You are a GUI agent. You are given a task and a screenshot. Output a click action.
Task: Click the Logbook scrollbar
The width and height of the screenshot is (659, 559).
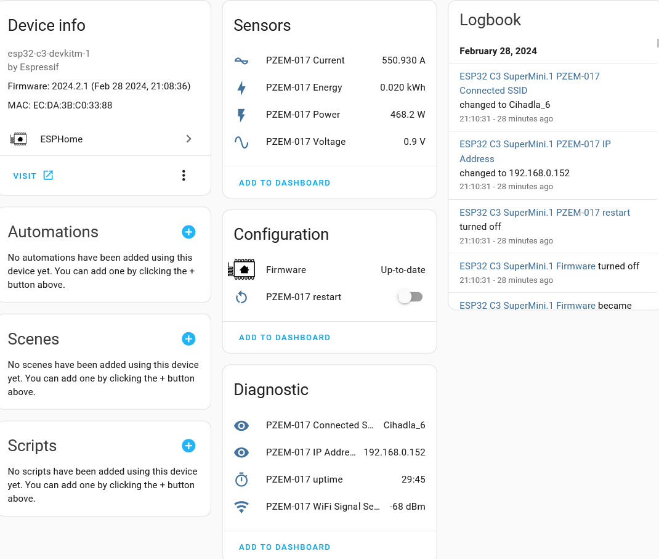[x=657, y=43]
